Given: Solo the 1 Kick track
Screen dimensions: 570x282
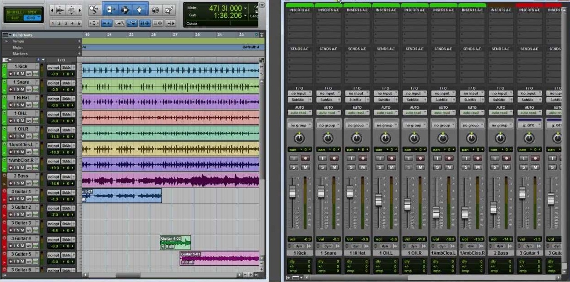Looking at the screenshot, I should coord(18,74).
